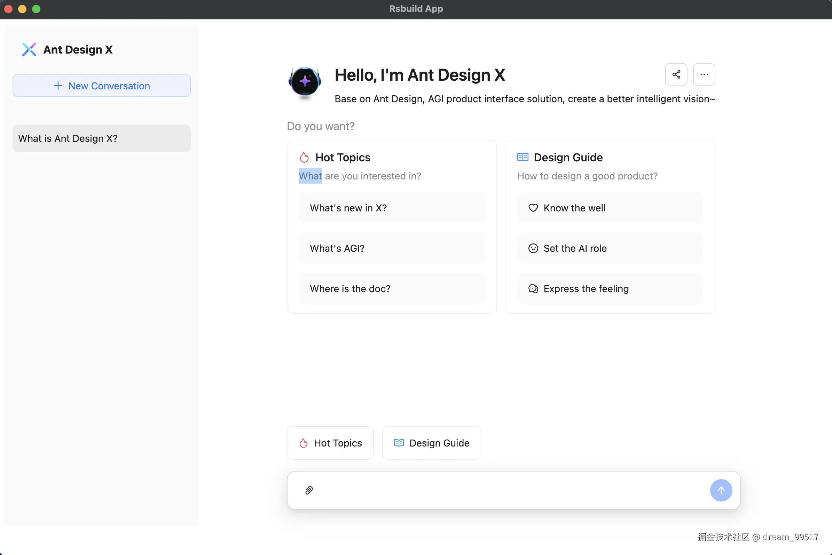Click the flame icon in the Hot Topics card
Viewport: 832px width, 555px height.
304,157
